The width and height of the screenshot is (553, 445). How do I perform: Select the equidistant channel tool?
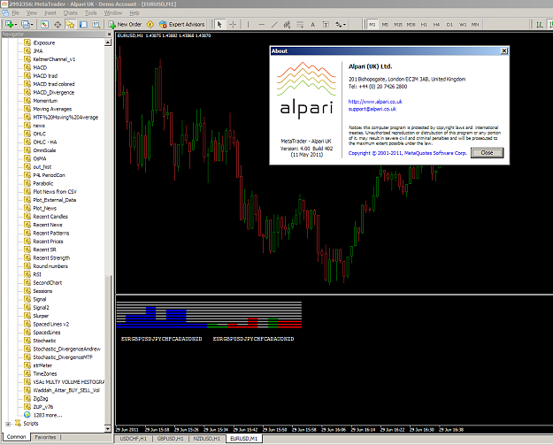click(287, 25)
